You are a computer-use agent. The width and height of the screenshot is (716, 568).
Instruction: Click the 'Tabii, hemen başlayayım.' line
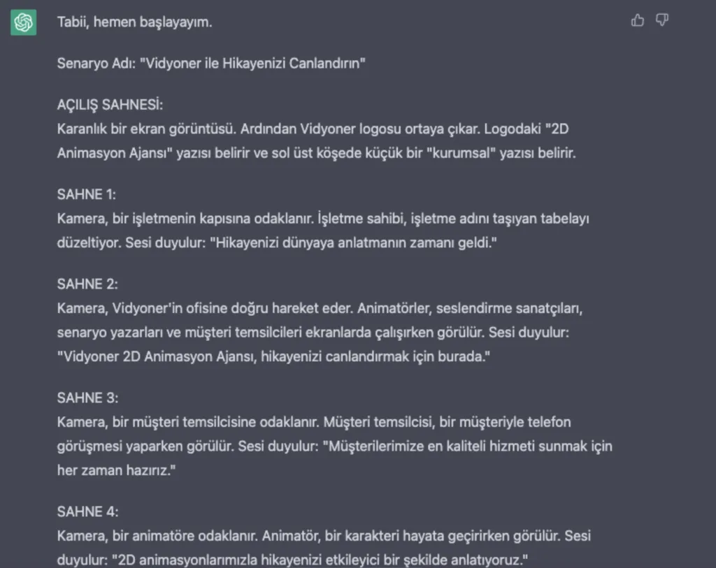[x=135, y=22]
